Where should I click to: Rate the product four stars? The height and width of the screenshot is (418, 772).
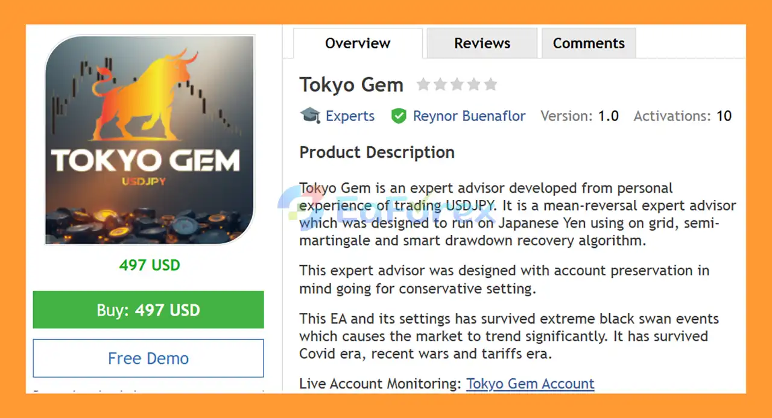(474, 85)
